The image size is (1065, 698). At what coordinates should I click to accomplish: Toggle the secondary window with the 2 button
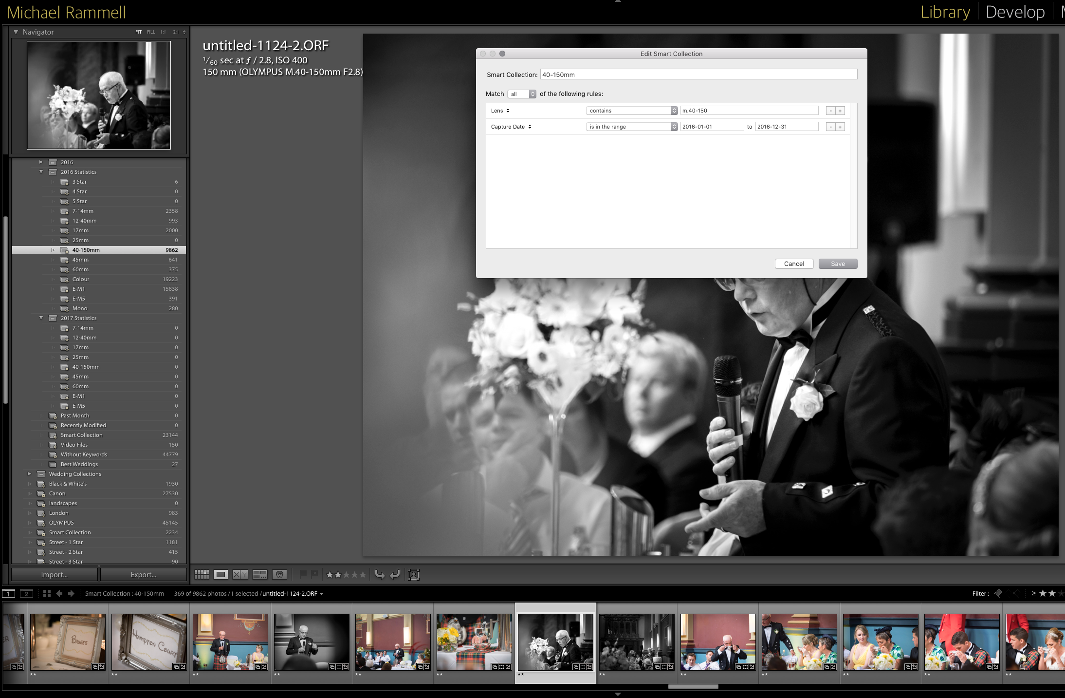point(25,593)
